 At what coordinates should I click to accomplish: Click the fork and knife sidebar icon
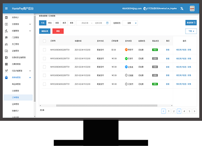click(x=6, y=71)
